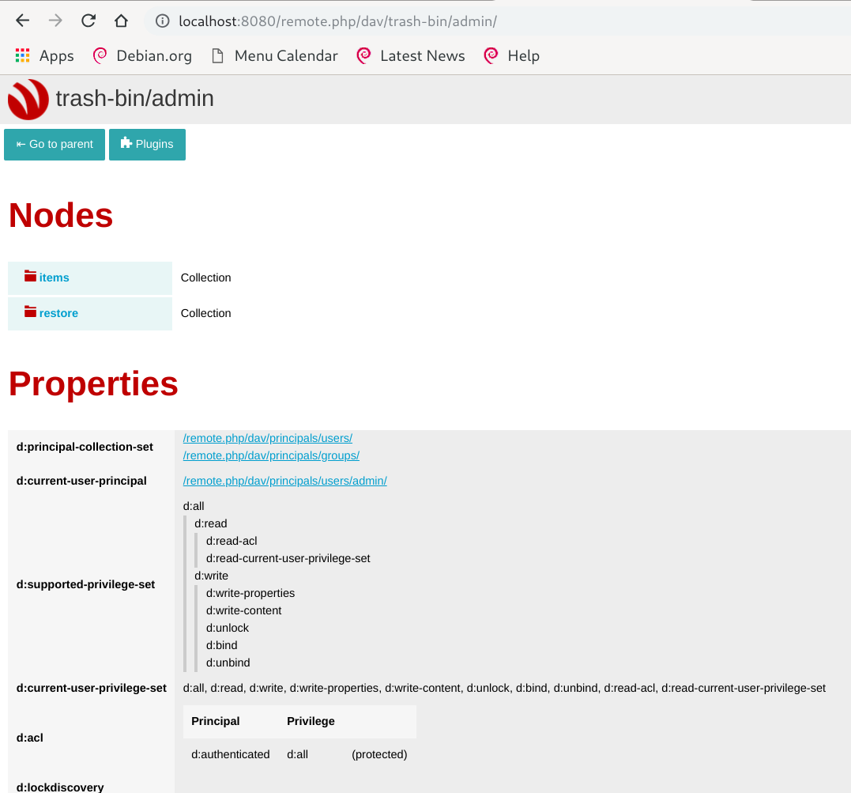Click the Go to parent button
The image size is (851, 793).
(54, 144)
